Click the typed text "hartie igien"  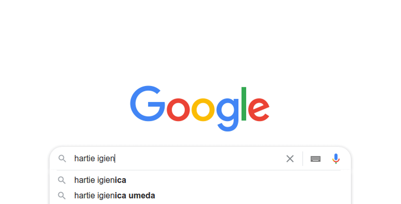(x=94, y=159)
